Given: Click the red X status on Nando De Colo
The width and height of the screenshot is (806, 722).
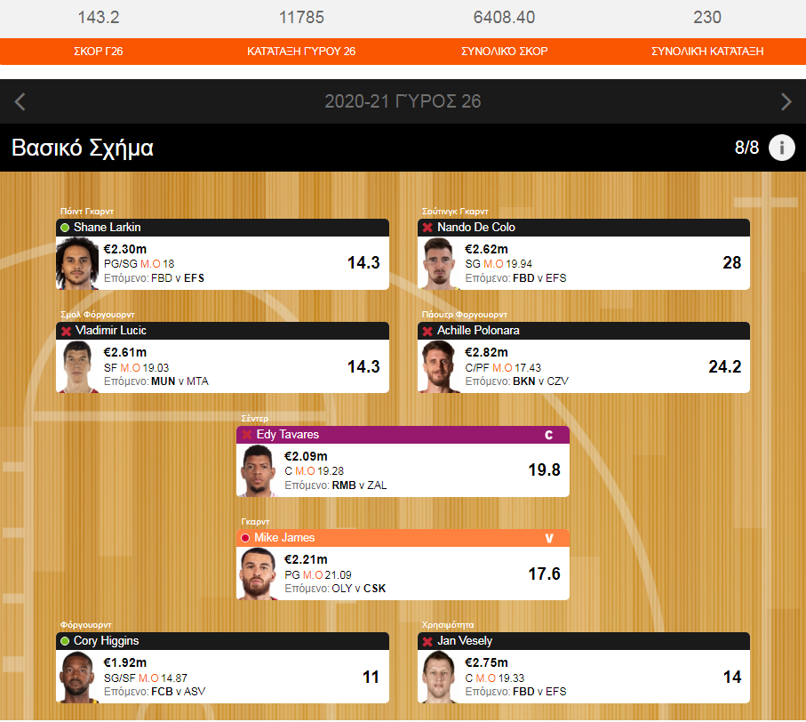Looking at the screenshot, I should [x=427, y=228].
